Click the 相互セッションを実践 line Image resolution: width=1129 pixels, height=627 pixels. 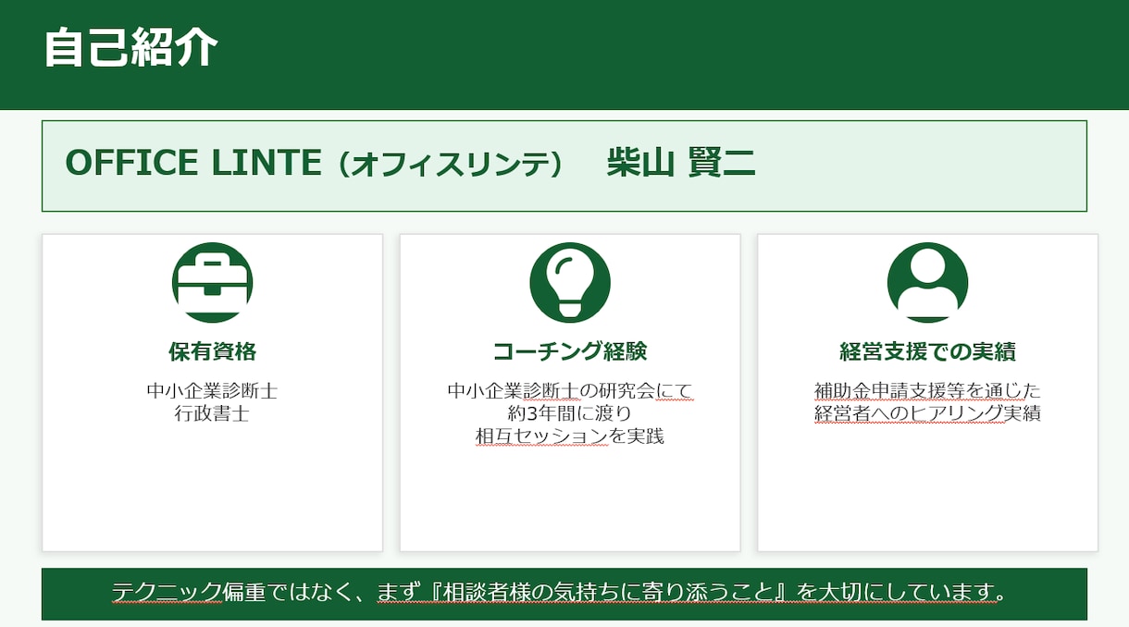click(x=570, y=436)
